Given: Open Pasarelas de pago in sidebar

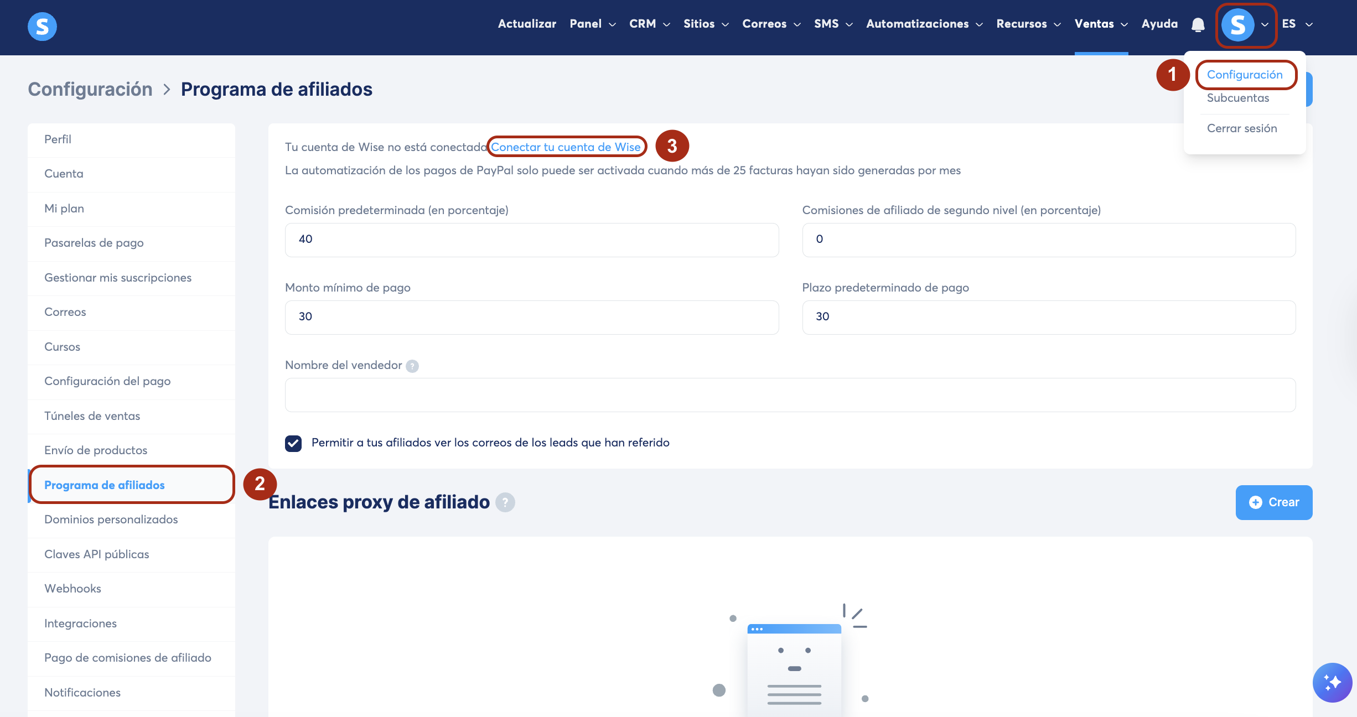Looking at the screenshot, I should [x=94, y=243].
